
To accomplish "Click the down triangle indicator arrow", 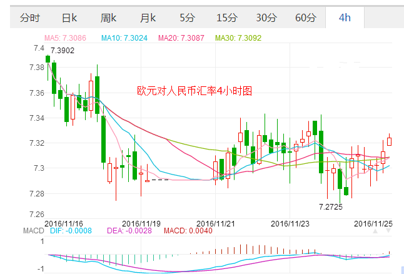I will pyautogui.click(x=388, y=231).
